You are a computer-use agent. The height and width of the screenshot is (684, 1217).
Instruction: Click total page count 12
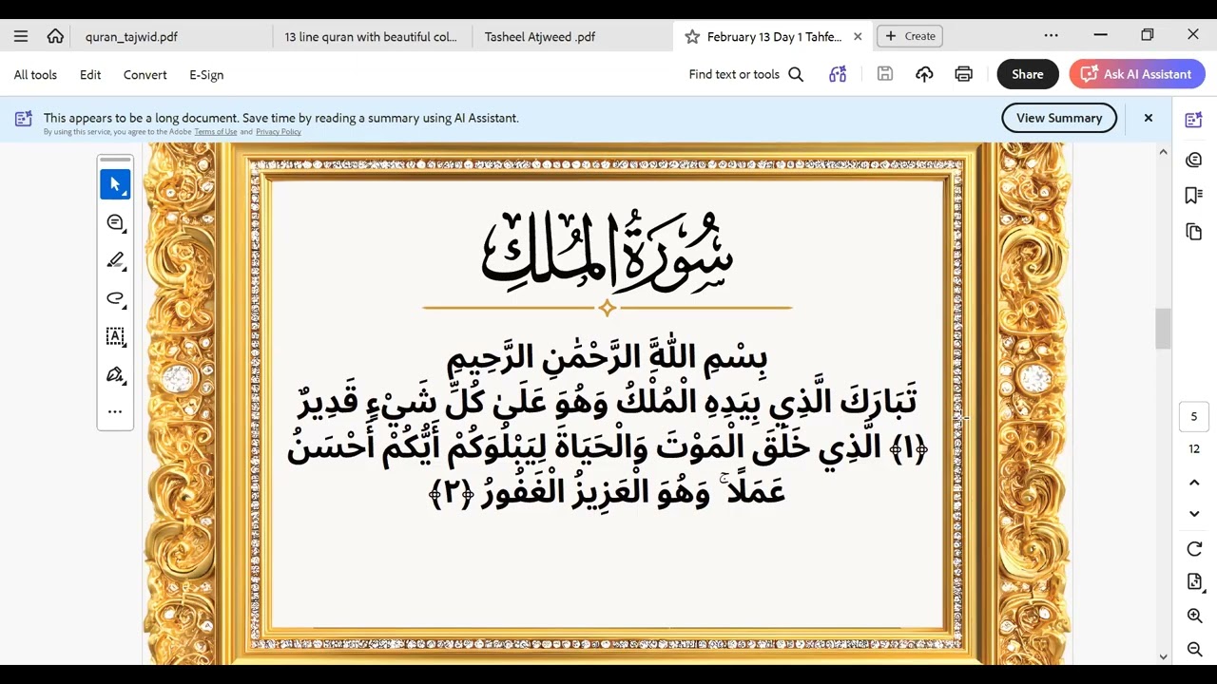(1194, 448)
